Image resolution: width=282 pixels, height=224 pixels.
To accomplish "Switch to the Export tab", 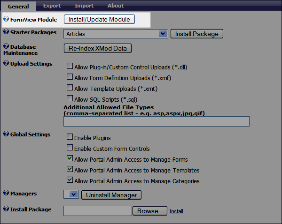I will point(52,6).
